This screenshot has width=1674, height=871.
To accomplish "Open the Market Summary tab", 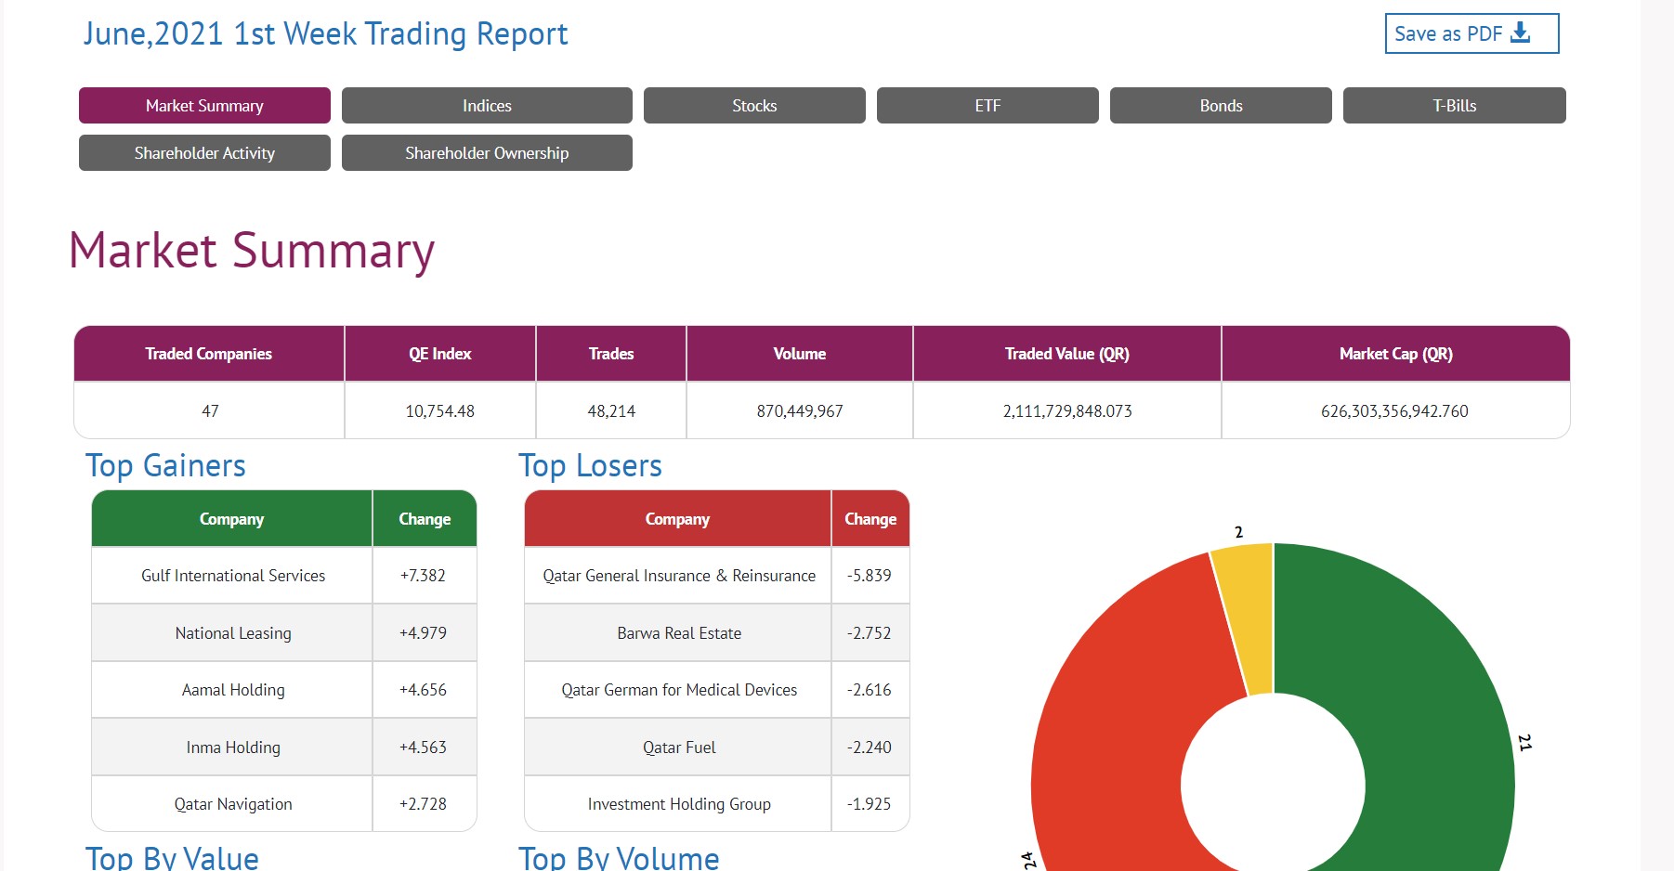I will click(x=204, y=106).
